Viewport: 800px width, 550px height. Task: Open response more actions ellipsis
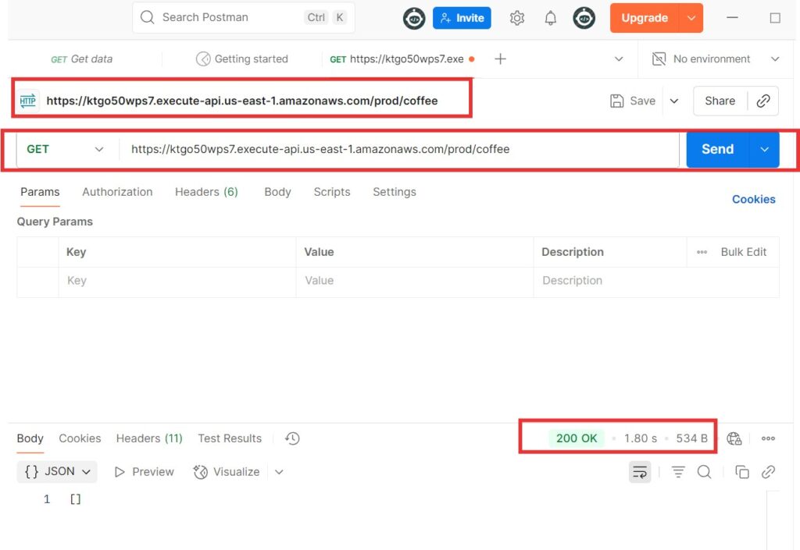(768, 438)
